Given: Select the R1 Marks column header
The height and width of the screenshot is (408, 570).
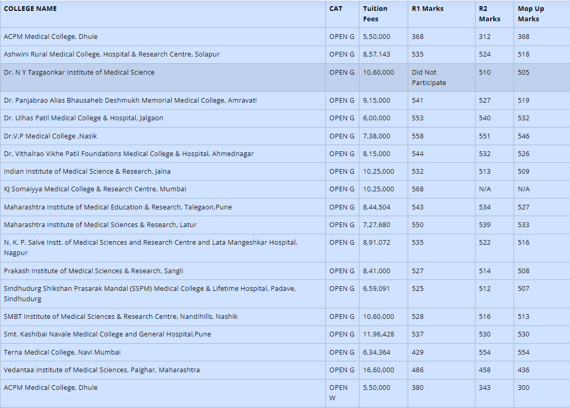Looking at the screenshot, I should point(427,9).
